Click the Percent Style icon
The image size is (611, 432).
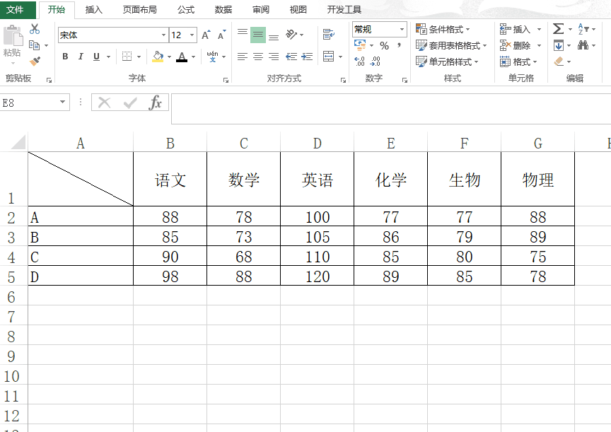point(384,45)
